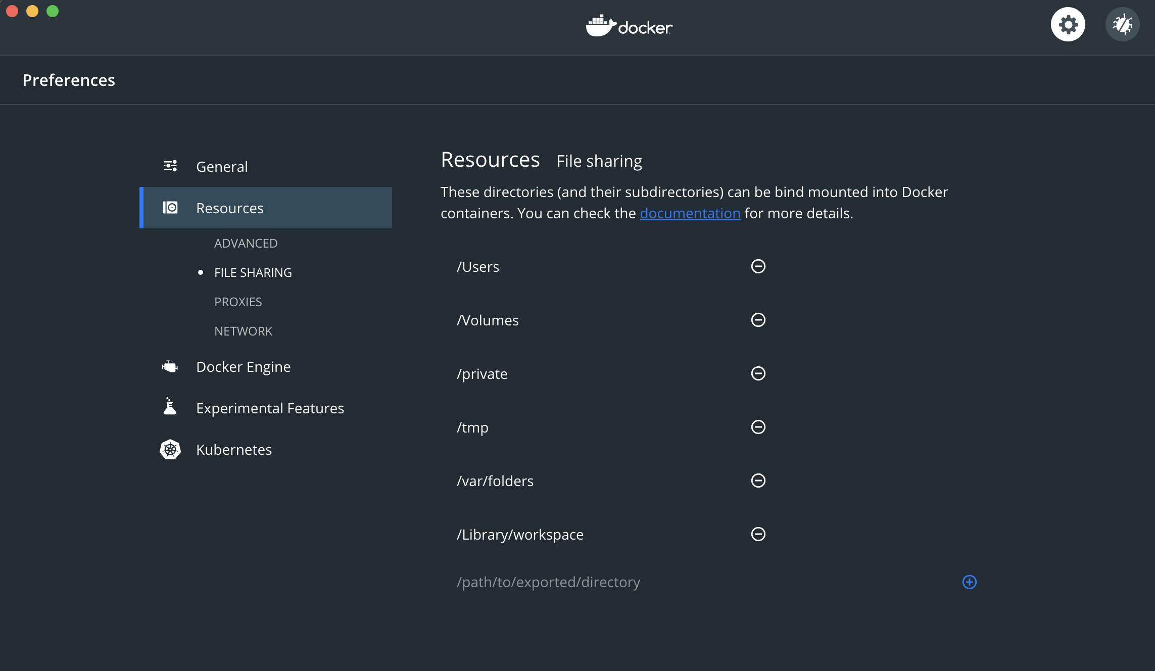Image resolution: width=1155 pixels, height=671 pixels.
Task: Remove the /Volumes shared directory
Action: [758, 320]
